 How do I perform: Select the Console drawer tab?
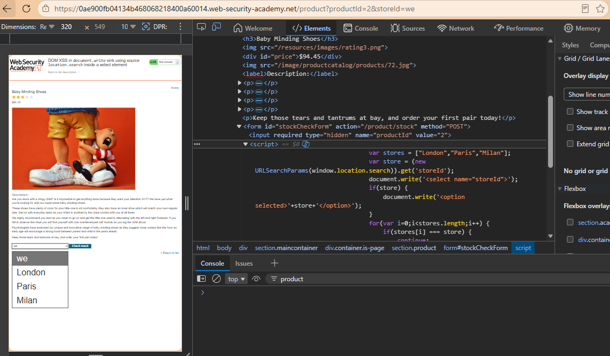[212, 263]
